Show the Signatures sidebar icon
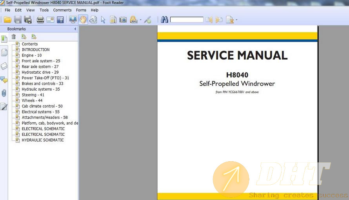Screen dimensions: 349x200 click(x=4, y=107)
